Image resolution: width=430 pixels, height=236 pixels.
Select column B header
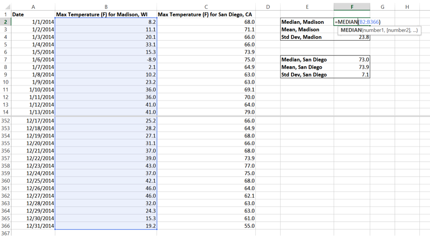pyautogui.click(x=106, y=7)
